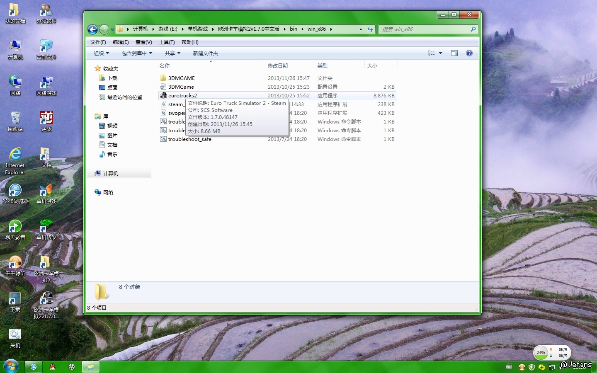
Task: Open 单机游戏 desktop shortcut
Action: pos(46,194)
